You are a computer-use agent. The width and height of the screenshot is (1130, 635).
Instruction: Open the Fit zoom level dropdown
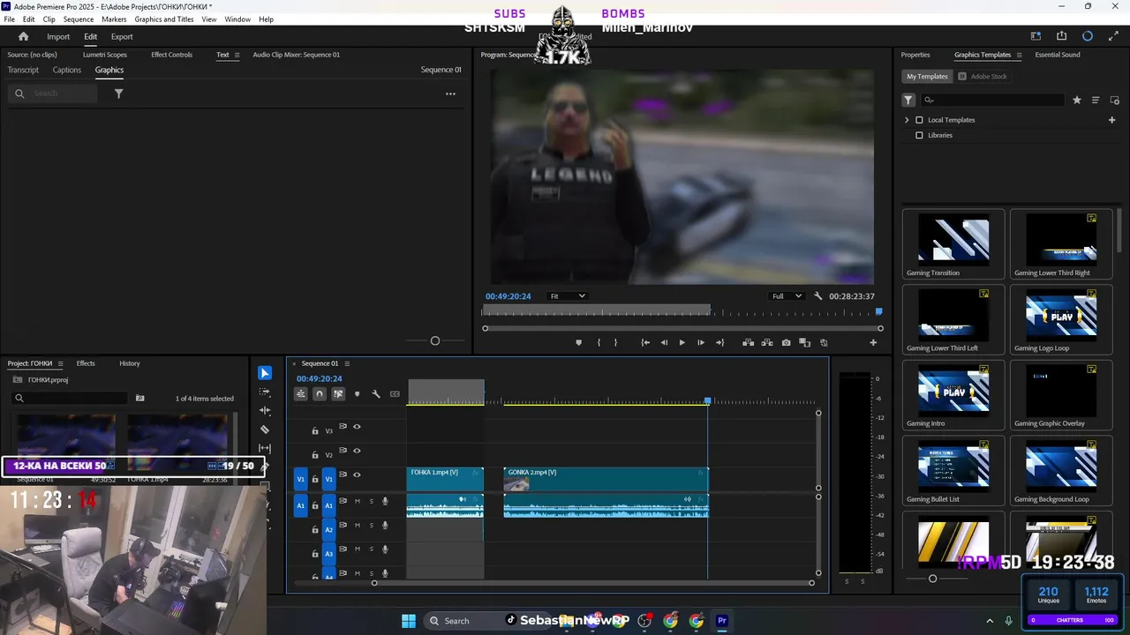click(x=567, y=296)
